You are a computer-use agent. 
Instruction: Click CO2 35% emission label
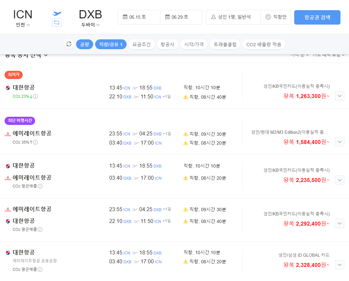23,142
